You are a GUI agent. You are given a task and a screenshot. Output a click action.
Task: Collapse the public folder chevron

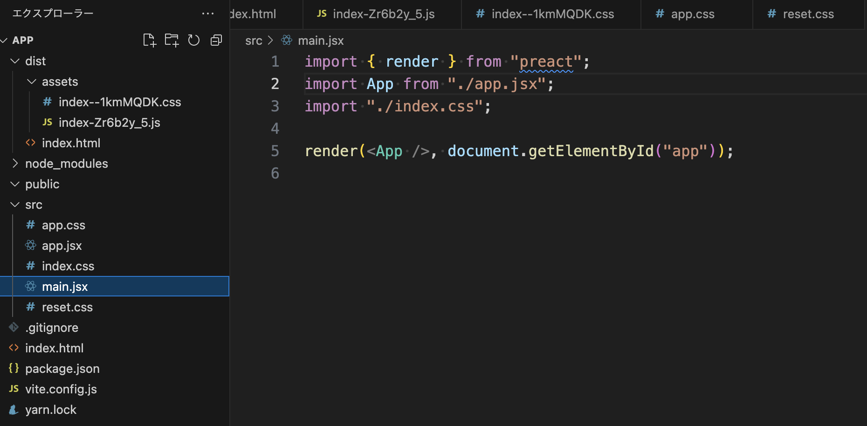(x=14, y=184)
